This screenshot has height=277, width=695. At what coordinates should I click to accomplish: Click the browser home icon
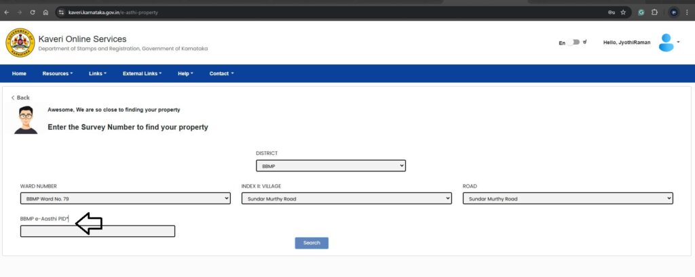[x=45, y=12]
